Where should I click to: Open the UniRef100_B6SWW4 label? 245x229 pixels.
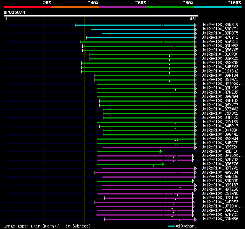coord(220,139)
